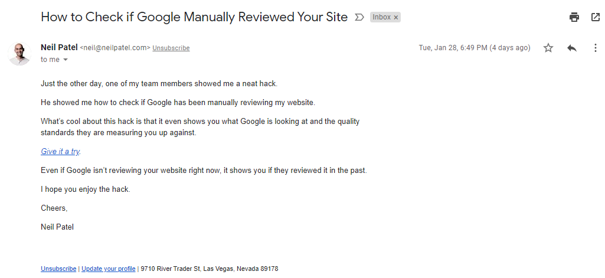Screen dimensions: 605x278
Task: Click Unsubscribe next to the sender address
Action: (x=171, y=48)
